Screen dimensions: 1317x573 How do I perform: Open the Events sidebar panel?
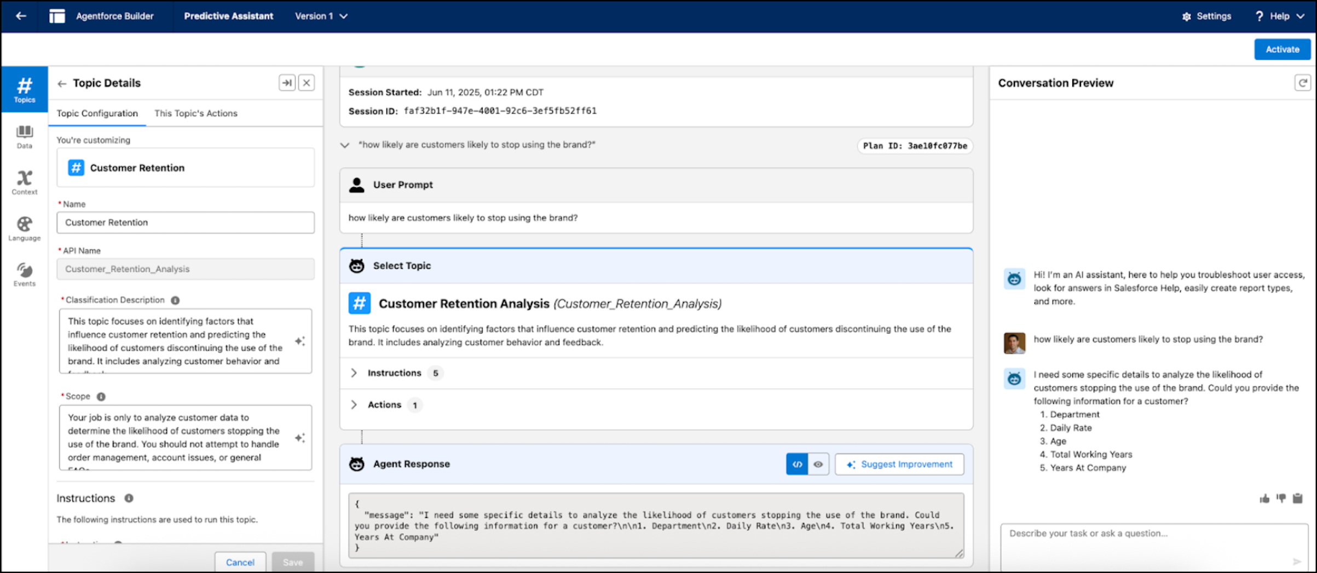(25, 274)
